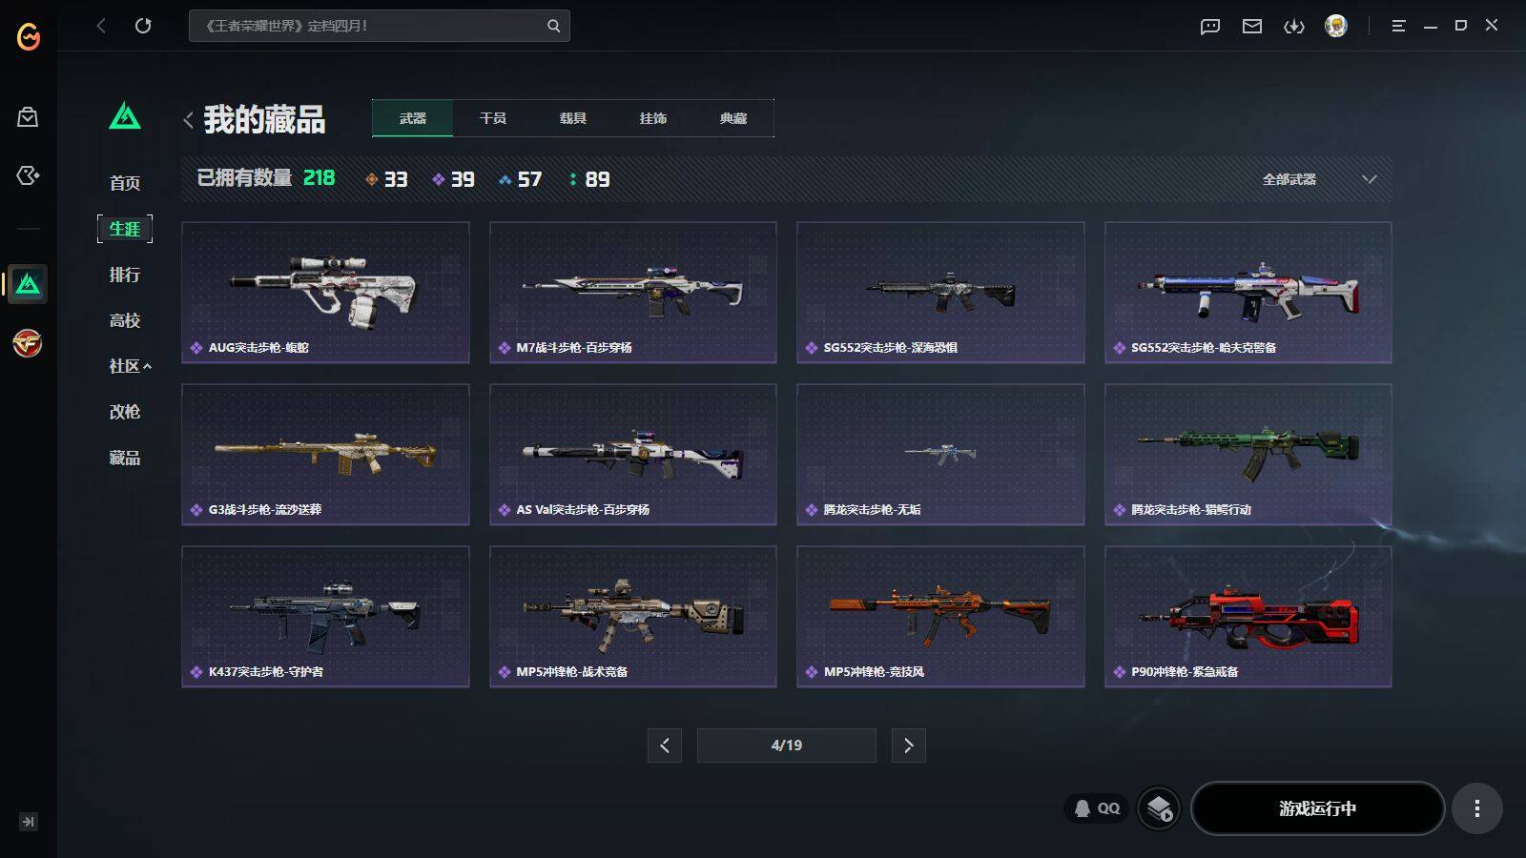Open the mail envelope icon
The height and width of the screenshot is (858, 1526).
click(x=1252, y=26)
